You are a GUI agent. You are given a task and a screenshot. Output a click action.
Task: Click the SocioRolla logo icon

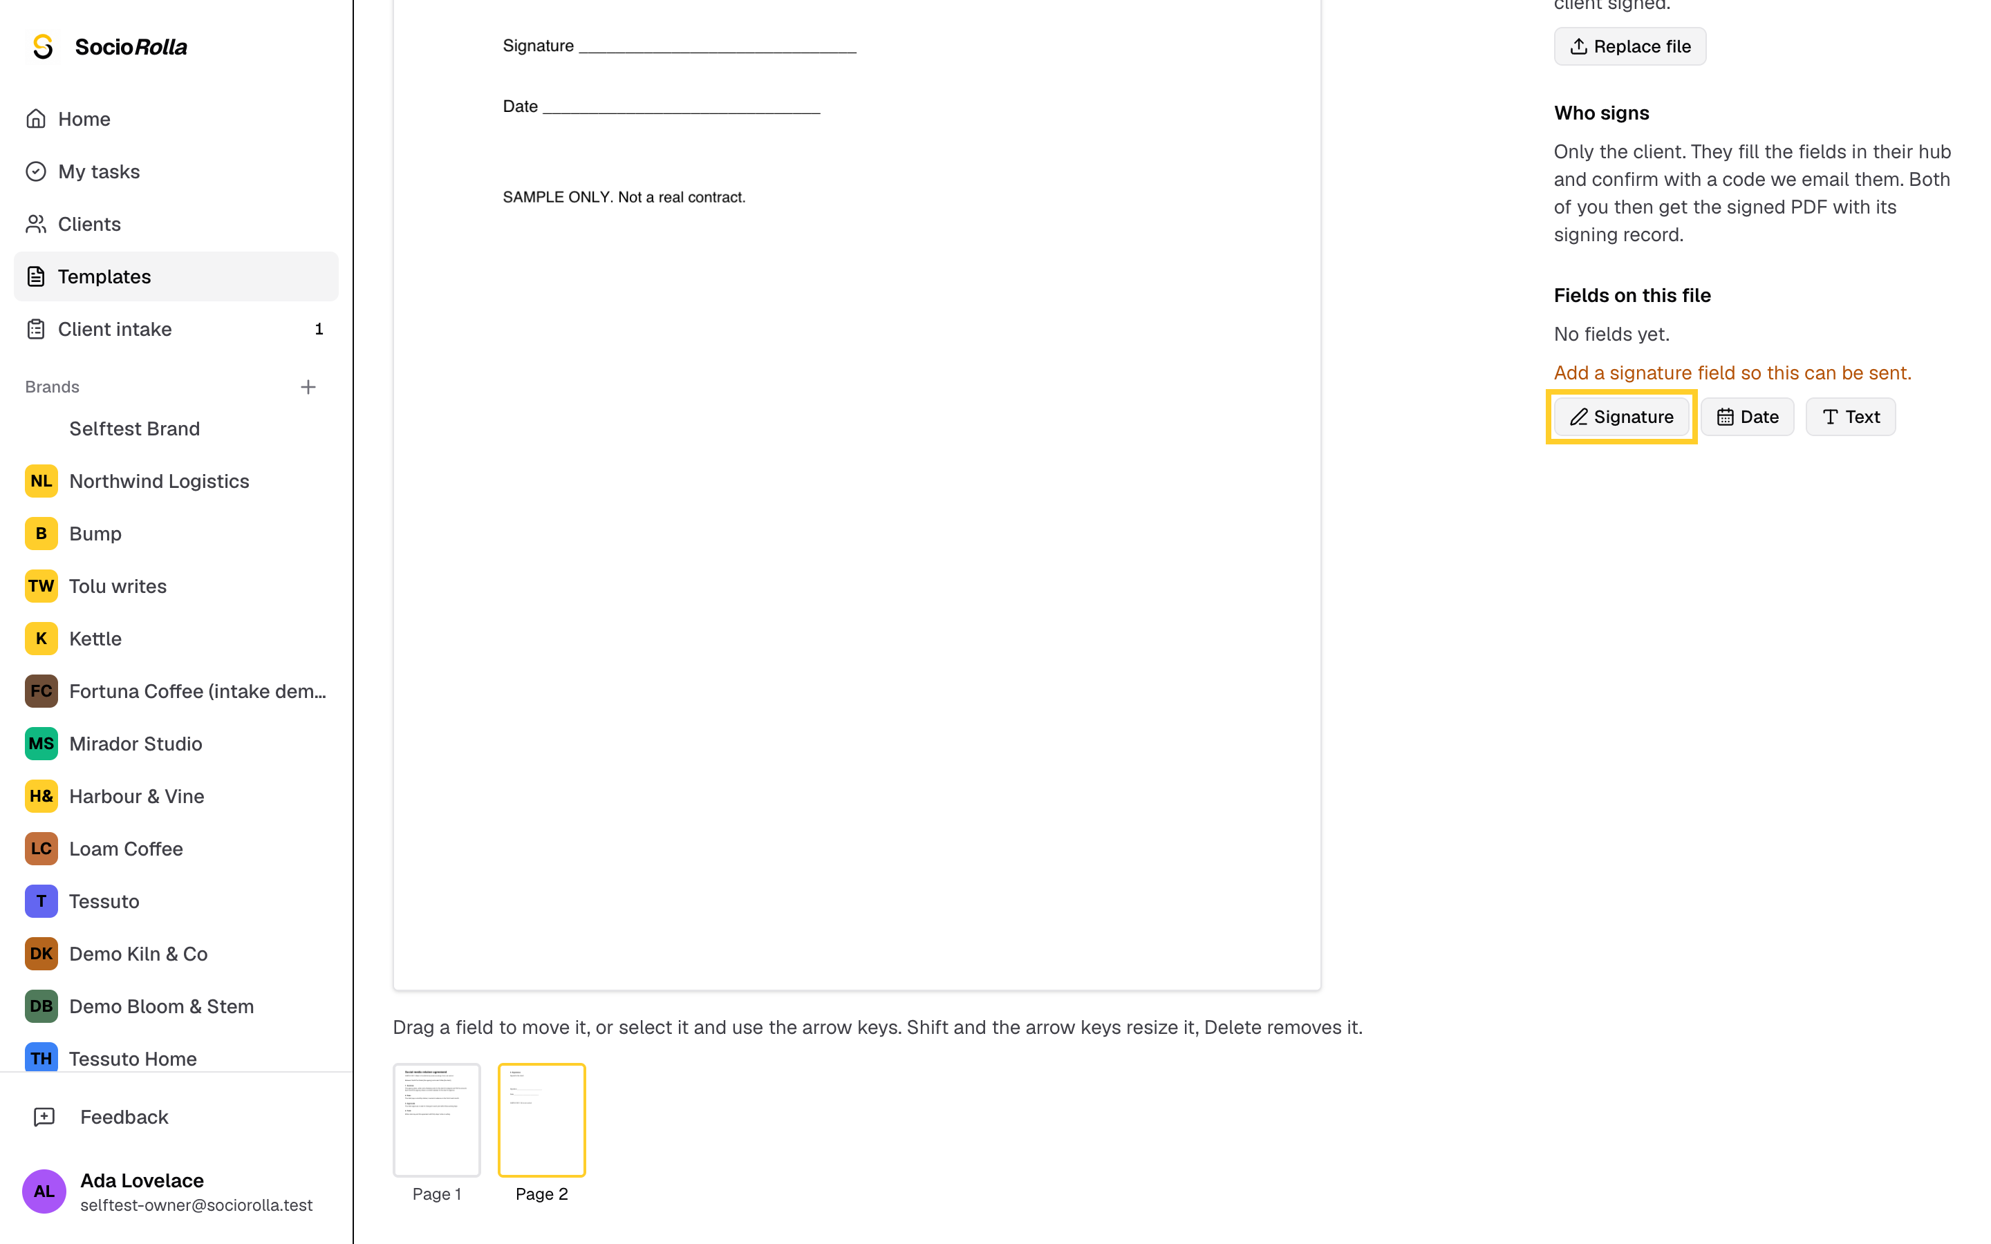[43, 47]
